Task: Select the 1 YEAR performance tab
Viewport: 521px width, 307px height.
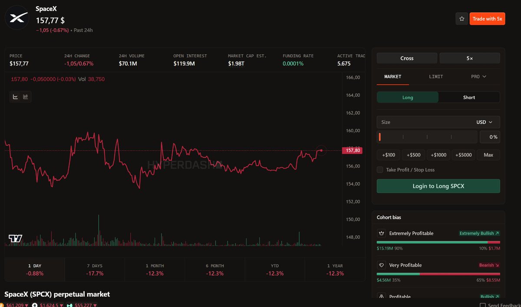Action: pyautogui.click(x=335, y=270)
